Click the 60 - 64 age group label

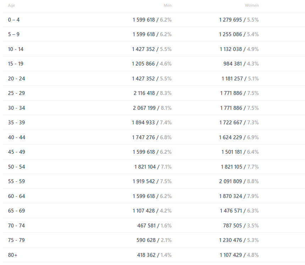click(16, 196)
